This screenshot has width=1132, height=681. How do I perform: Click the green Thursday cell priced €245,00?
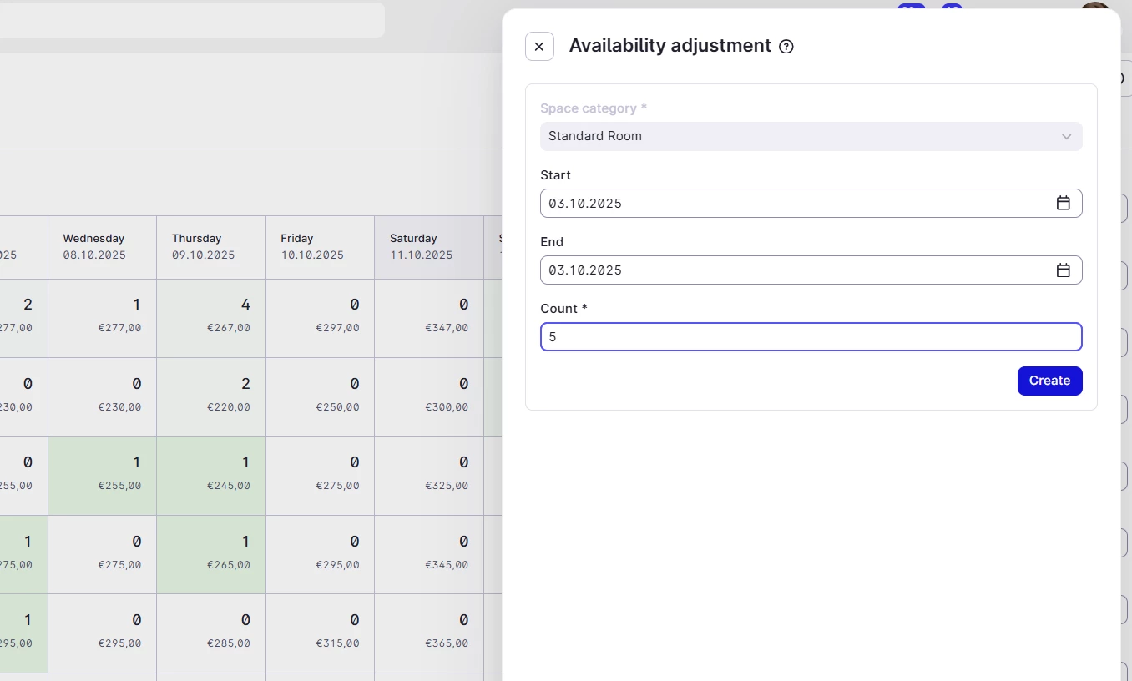(x=210, y=475)
